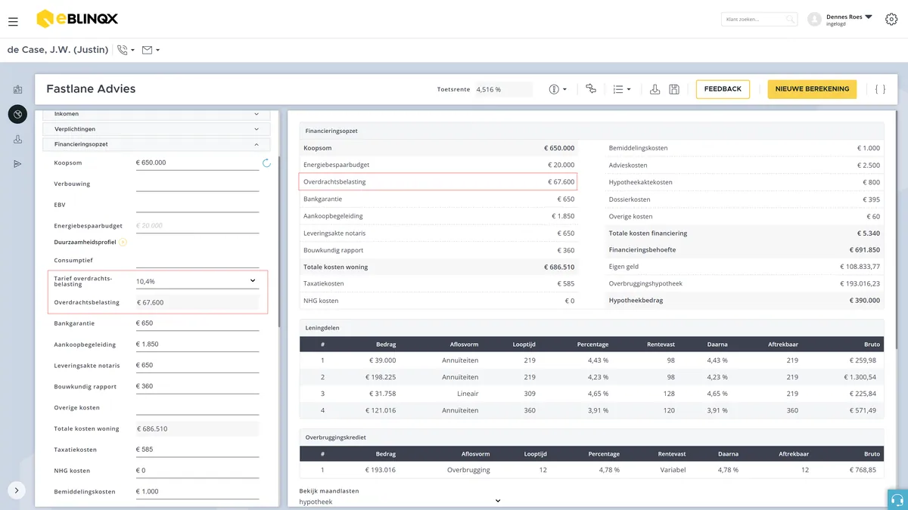Refresh the Koopsom value
Image resolution: width=908 pixels, height=510 pixels.
pos(266,162)
